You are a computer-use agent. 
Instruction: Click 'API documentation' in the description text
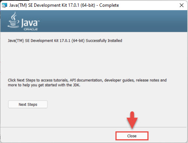tap(86, 80)
